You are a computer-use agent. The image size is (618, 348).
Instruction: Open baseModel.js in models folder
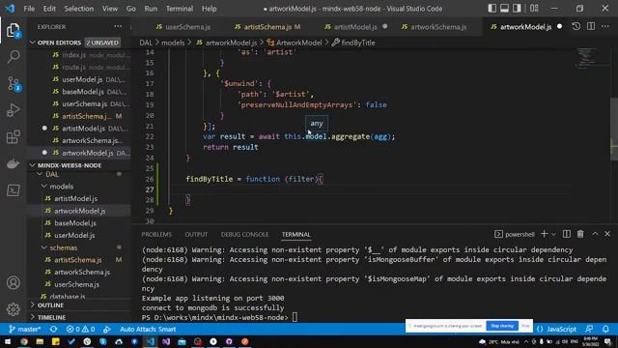pos(75,223)
